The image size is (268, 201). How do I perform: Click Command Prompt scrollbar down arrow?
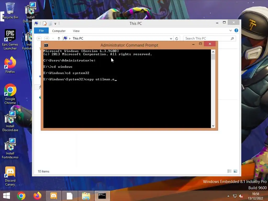point(213,126)
